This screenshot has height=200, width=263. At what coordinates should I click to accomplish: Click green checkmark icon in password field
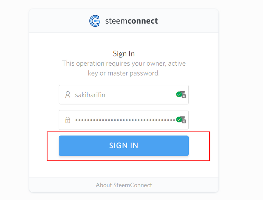click(179, 120)
